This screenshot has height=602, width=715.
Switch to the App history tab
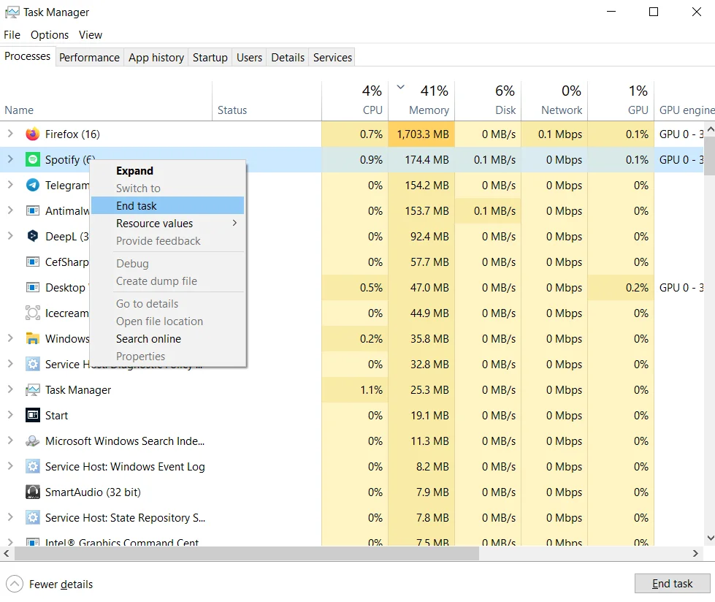(156, 58)
